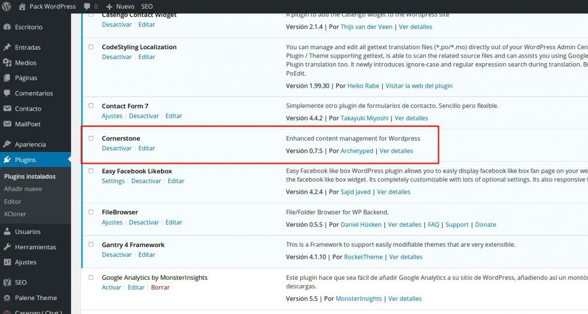Go to Plugins instalados submenu
This screenshot has height=314, width=588.
point(29,177)
